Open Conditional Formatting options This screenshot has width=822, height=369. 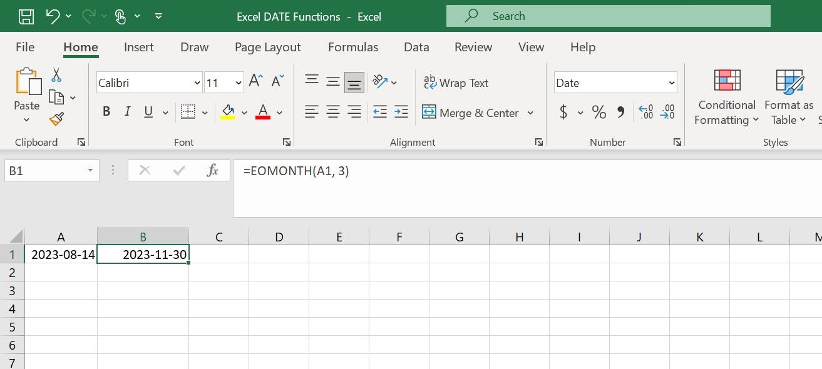pyautogui.click(x=726, y=97)
